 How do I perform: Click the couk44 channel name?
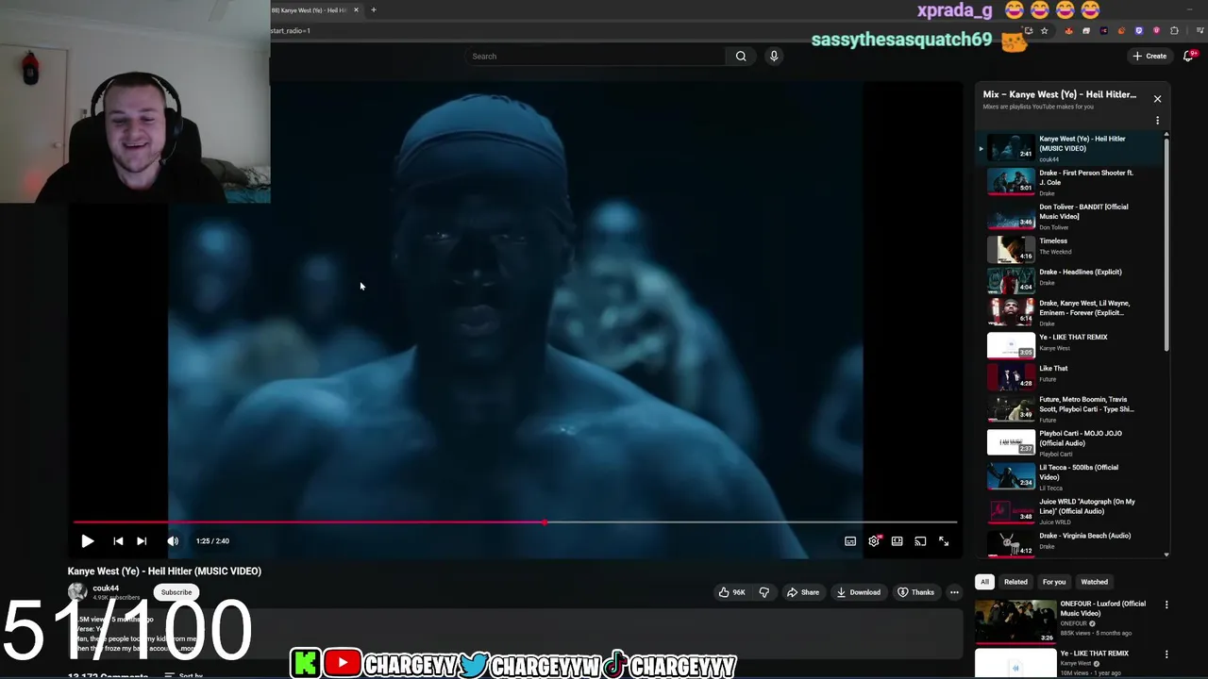coord(106,588)
